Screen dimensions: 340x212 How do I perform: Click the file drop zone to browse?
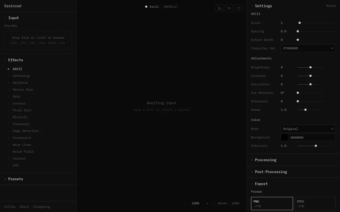click(38, 40)
